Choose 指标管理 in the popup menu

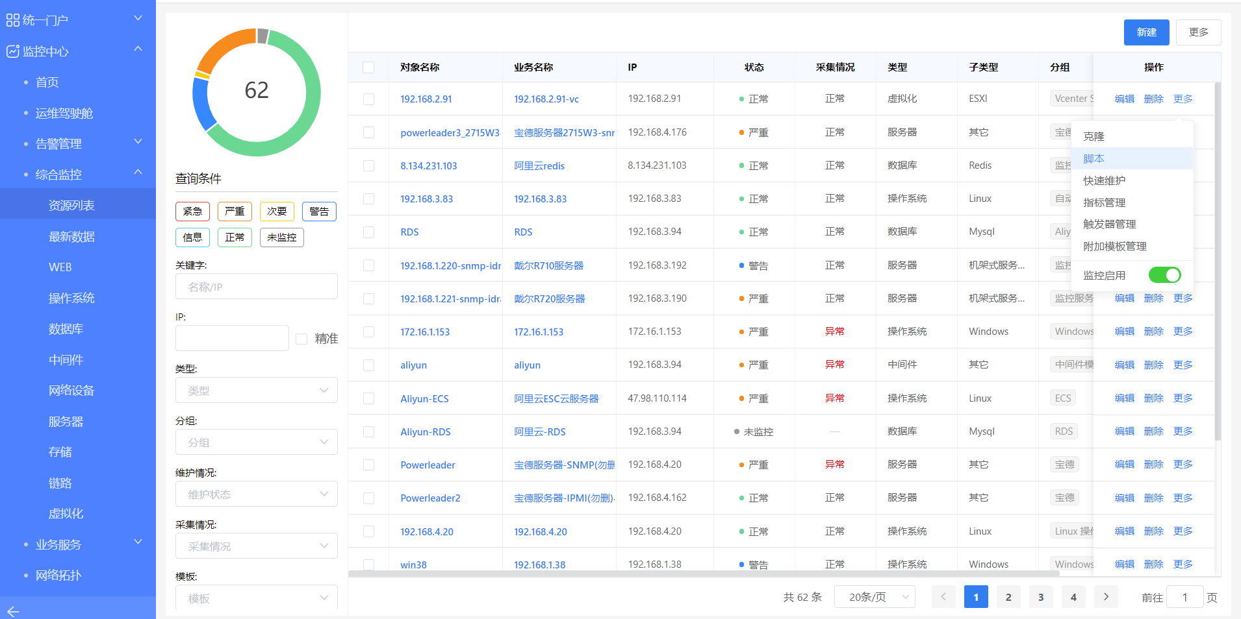1132,202
